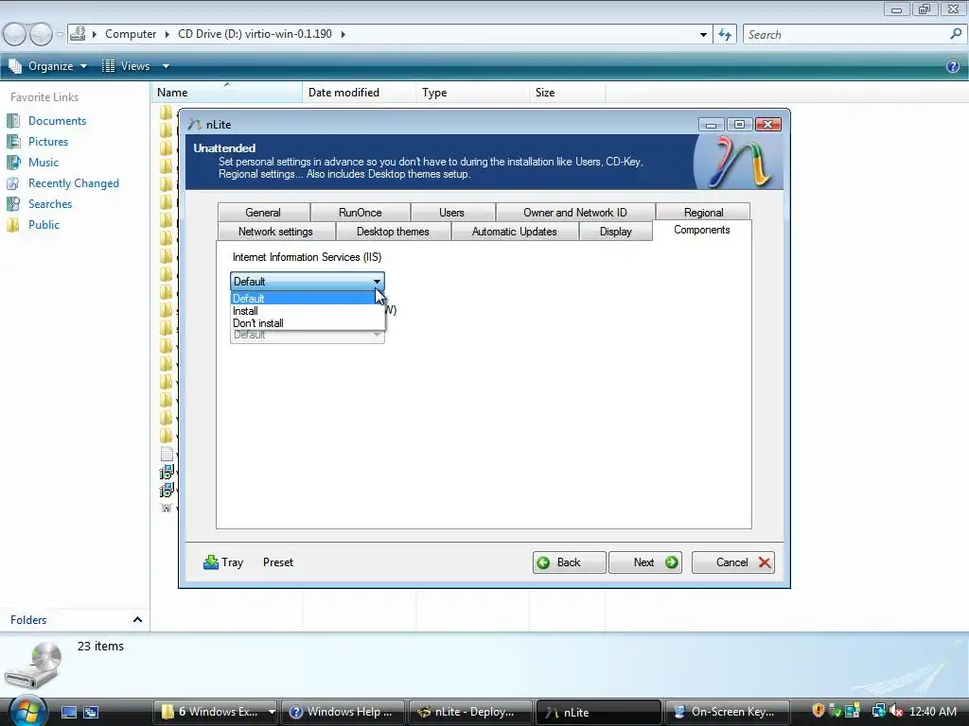Screen dimensions: 969x726
Task: Click Switch between windows quick launch icon
Action: pos(91,713)
